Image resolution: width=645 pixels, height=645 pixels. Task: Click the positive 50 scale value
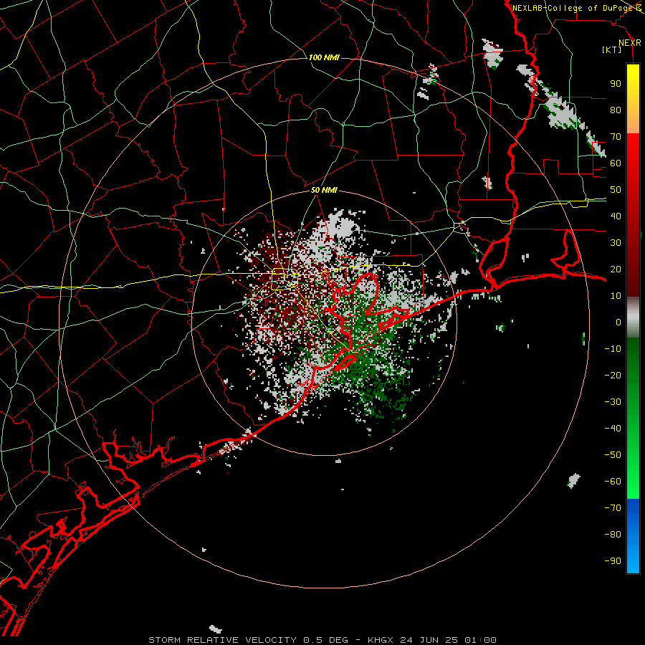tap(616, 190)
